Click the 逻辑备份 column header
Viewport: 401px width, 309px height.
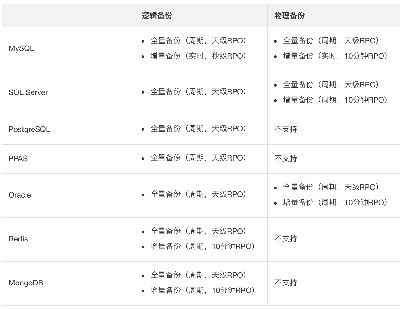(x=157, y=16)
